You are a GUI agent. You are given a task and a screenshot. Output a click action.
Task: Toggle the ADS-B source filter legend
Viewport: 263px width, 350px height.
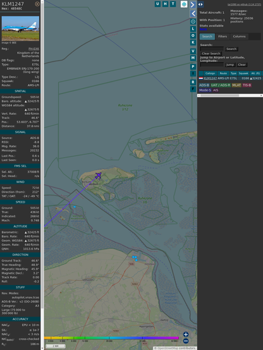204,85
